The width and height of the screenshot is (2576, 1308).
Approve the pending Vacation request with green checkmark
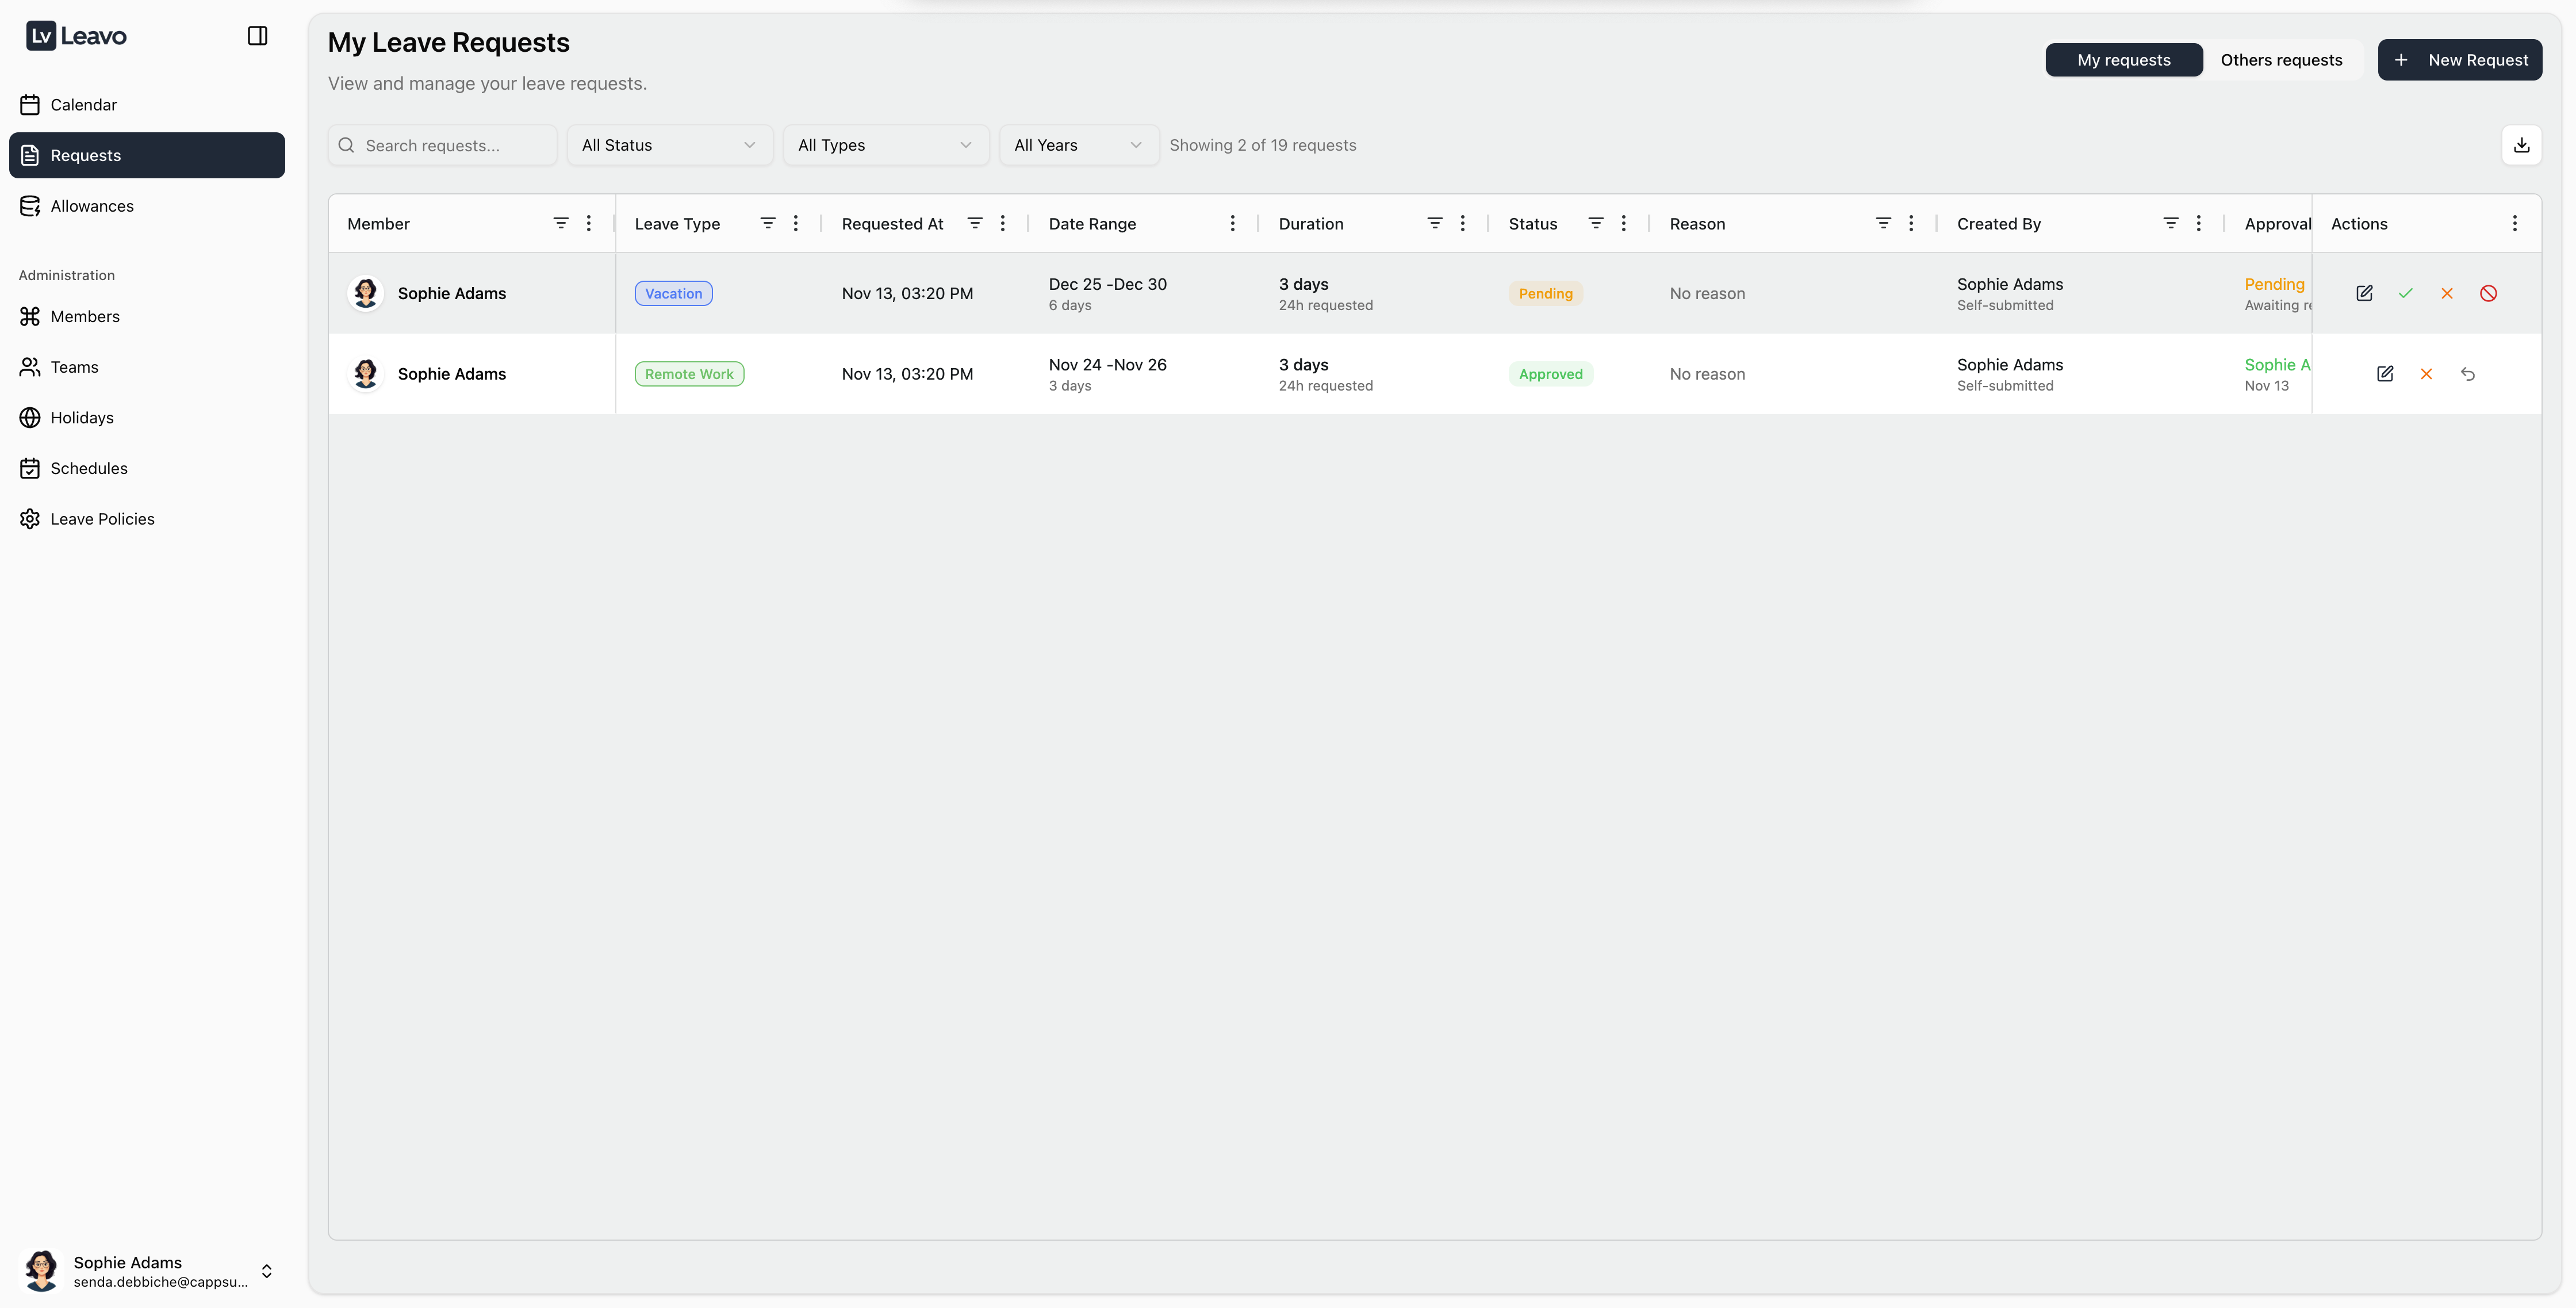[x=2406, y=293]
